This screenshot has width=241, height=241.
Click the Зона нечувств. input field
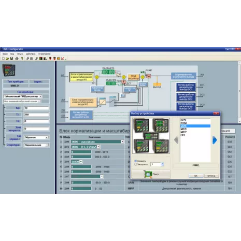tap(36, 129)
